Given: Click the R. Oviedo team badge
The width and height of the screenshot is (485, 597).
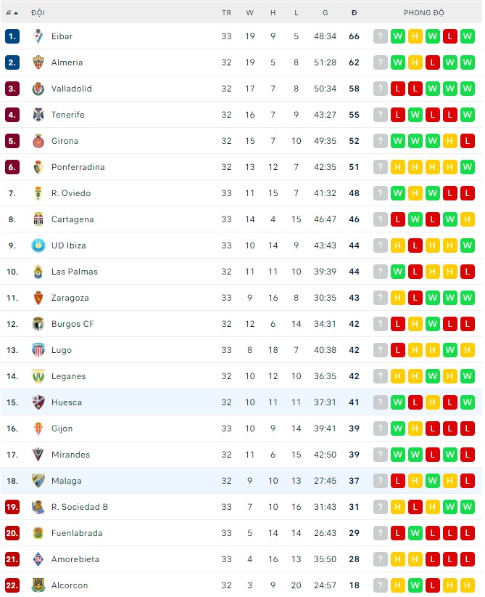Looking at the screenshot, I should 38,193.
